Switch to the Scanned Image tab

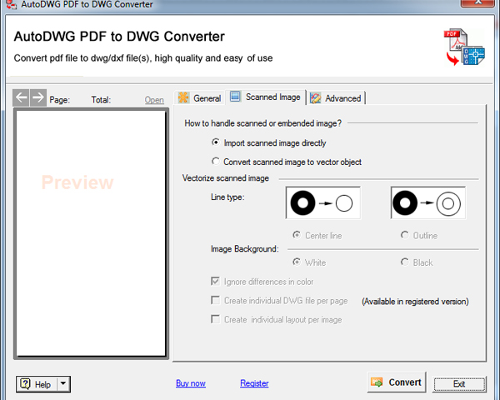[265, 97]
